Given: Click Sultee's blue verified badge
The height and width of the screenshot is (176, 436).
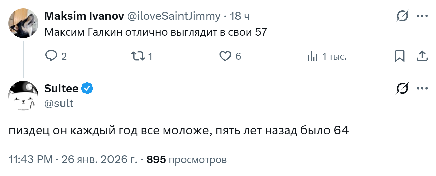Looking at the screenshot, I should [x=88, y=89].
